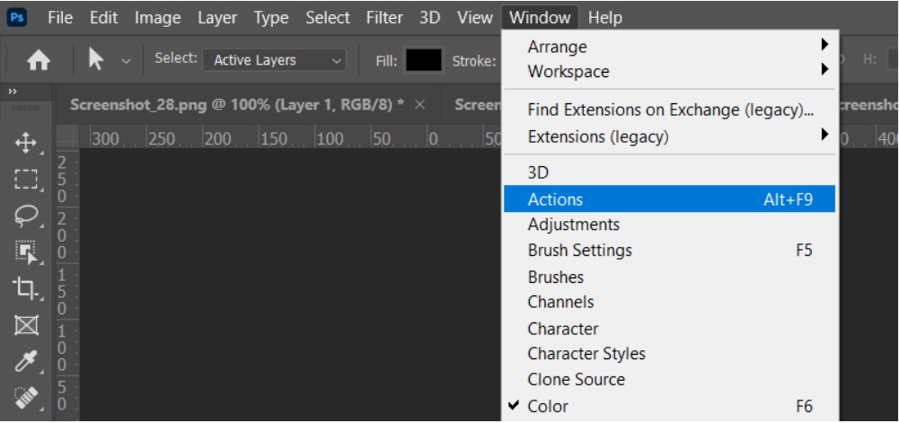899x423 pixels.
Task: Toggle the Color panel checkmark item
Action: pyautogui.click(x=548, y=406)
